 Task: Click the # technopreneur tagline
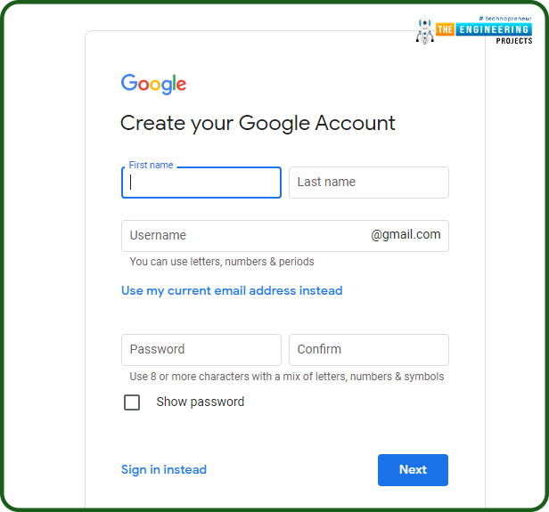(x=505, y=19)
